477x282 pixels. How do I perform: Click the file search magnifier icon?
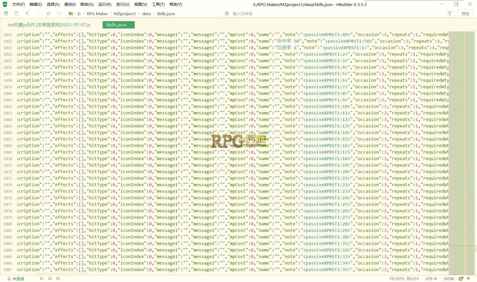pos(227,14)
